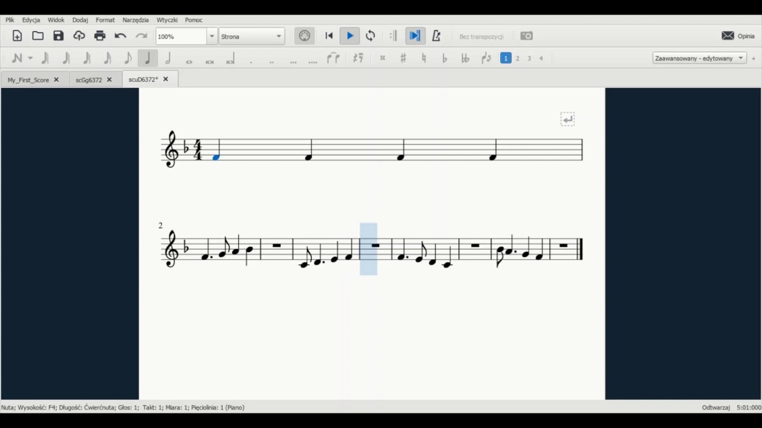762x428 pixels.
Task: Send feedback via Opinia button
Action: point(738,36)
